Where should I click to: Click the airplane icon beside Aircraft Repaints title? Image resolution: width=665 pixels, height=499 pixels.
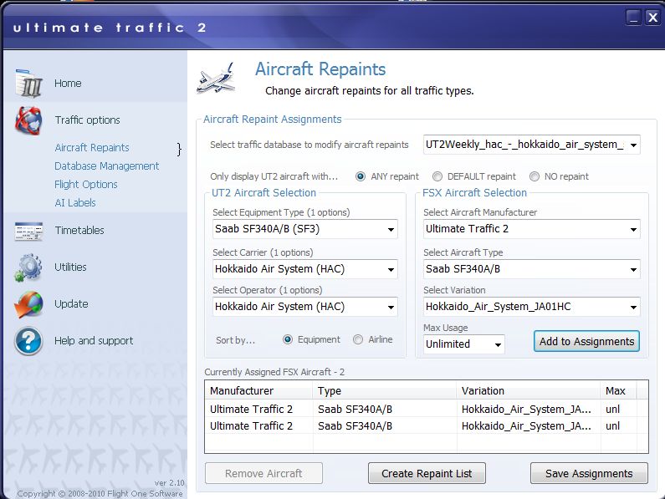click(217, 79)
